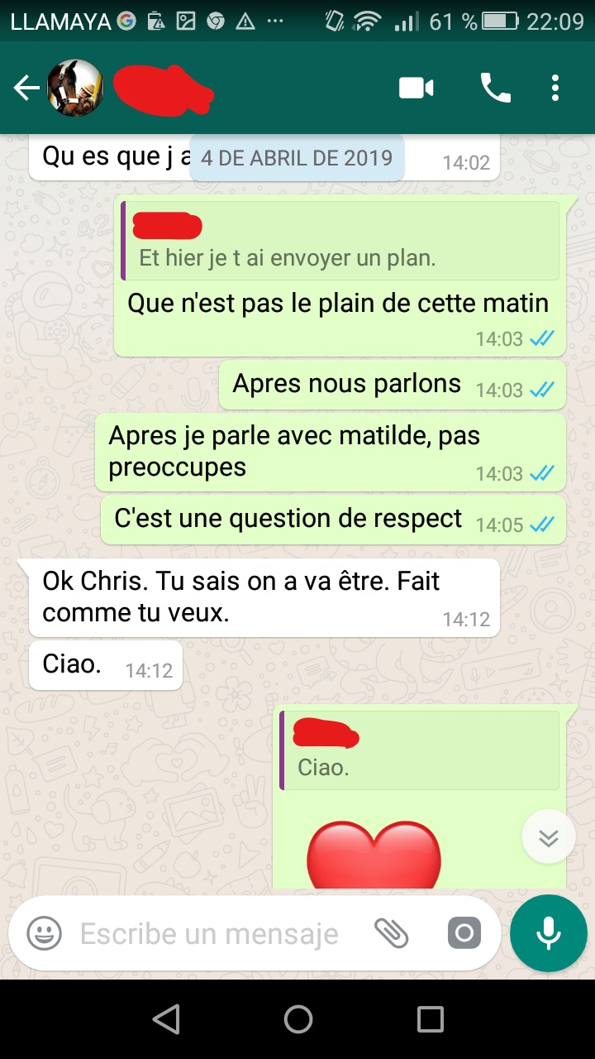Go back with the arrow
Viewport: 595px width, 1059px height.
pos(26,88)
